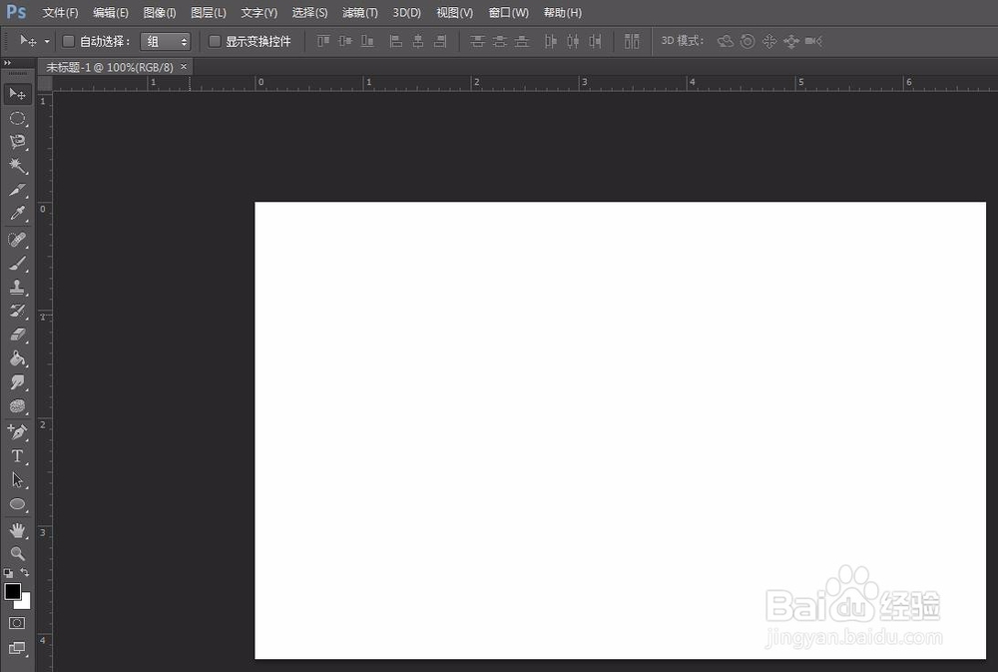This screenshot has width=998, height=672.
Task: Select the Sponge tool
Action: (17, 406)
